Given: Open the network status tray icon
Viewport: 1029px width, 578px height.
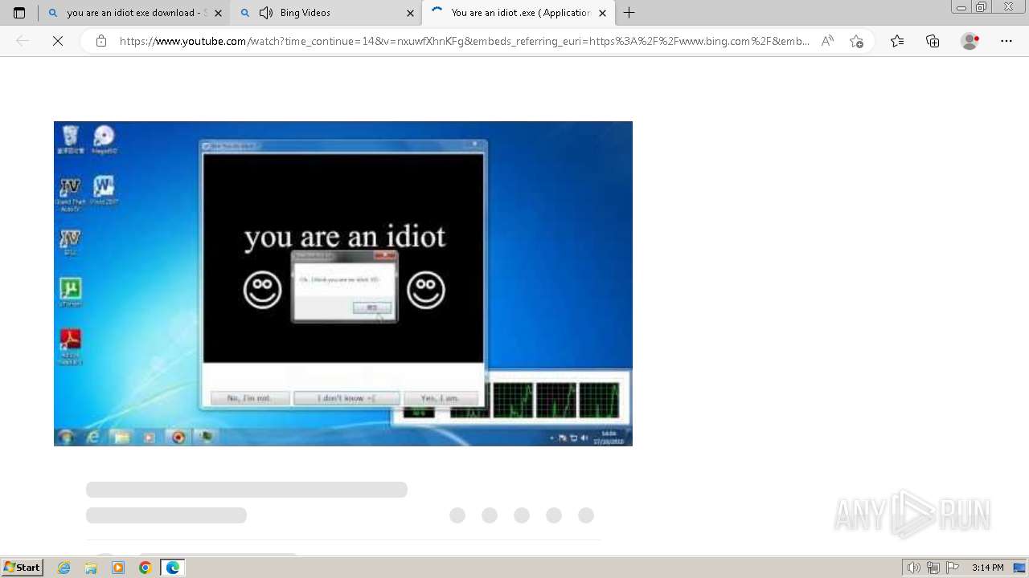Looking at the screenshot, I should 933,568.
